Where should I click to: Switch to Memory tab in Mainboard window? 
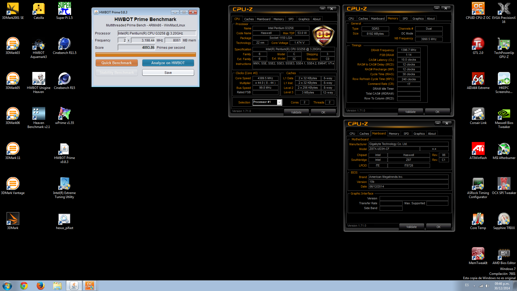click(394, 134)
